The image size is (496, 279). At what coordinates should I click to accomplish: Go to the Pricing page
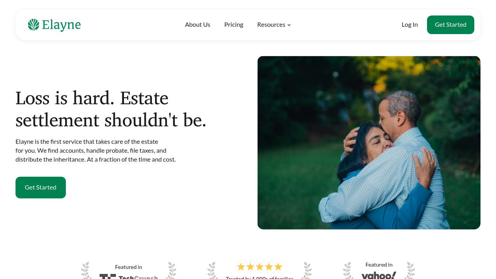pyautogui.click(x=234, y=24)
